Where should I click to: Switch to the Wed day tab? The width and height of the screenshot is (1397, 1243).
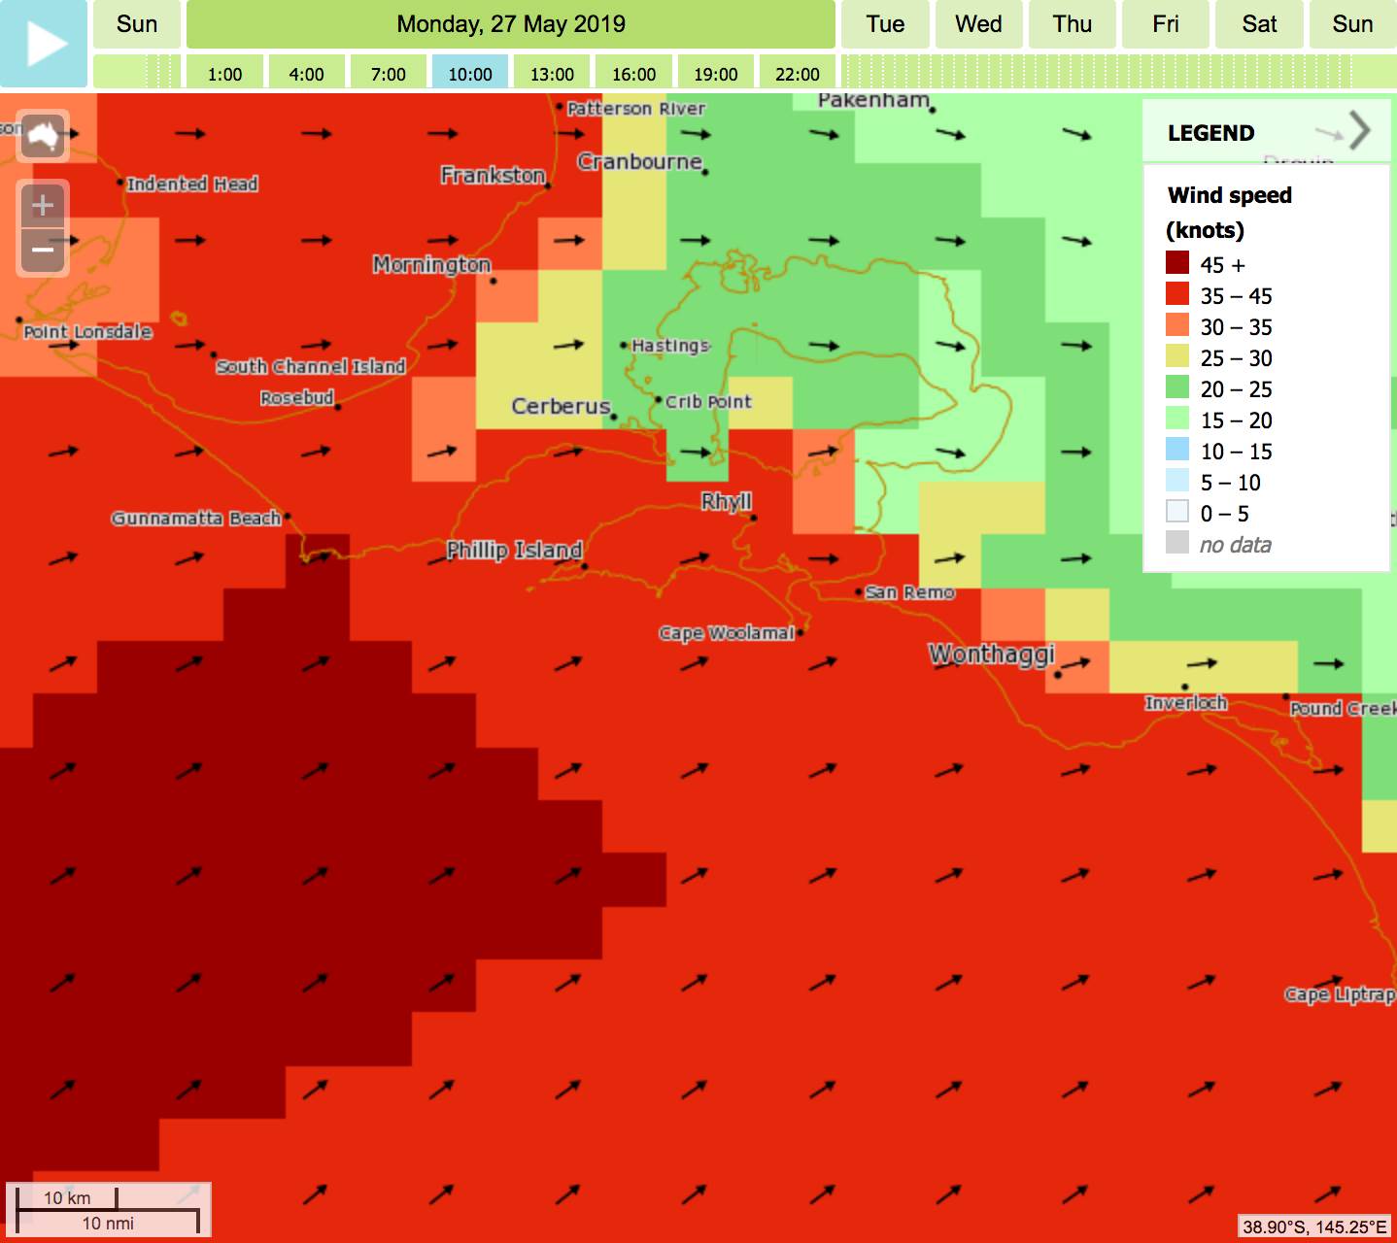coord(978,24)
